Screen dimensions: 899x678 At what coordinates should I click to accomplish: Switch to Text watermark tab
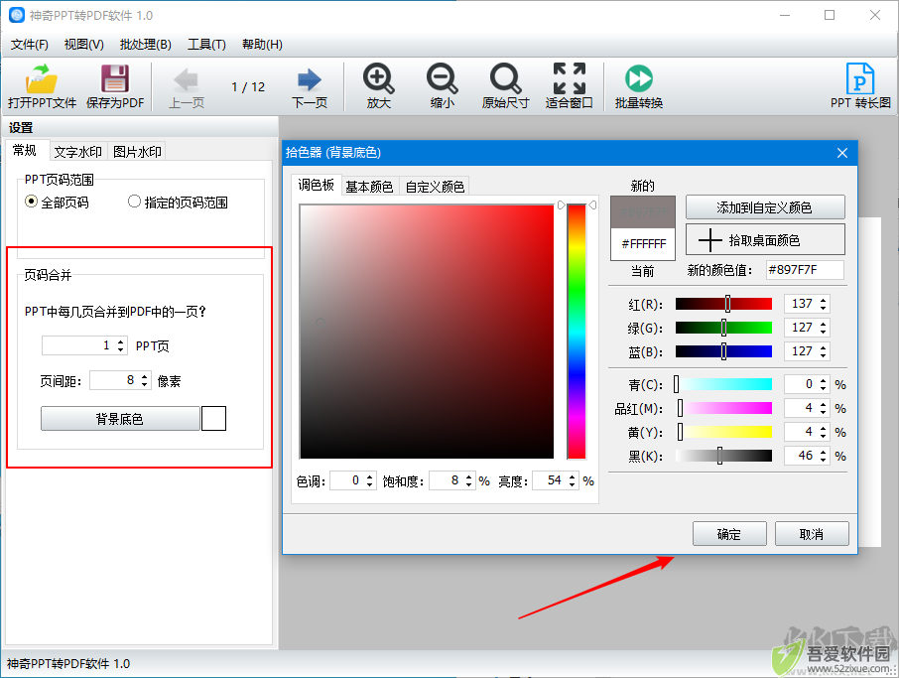tap(78, 152)
